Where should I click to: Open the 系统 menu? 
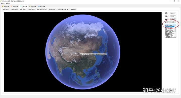(3, 3)
